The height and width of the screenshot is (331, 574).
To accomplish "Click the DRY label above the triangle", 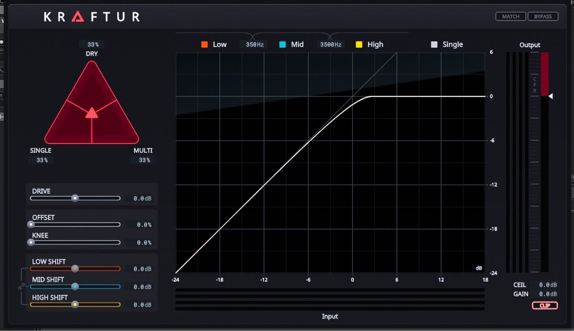I will (x=92, y=54).
